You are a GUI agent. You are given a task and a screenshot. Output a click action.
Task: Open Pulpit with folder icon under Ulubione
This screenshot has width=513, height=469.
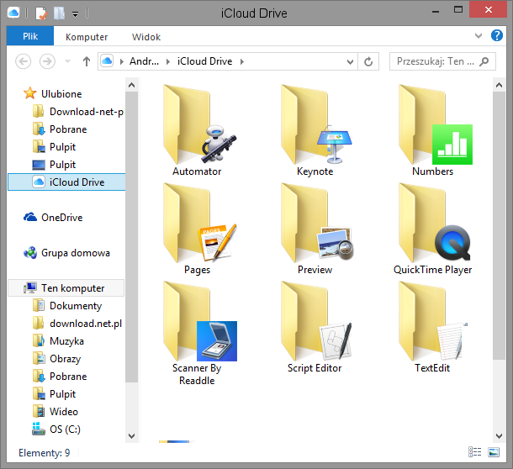pyautogui.click(x=55, y=147)
